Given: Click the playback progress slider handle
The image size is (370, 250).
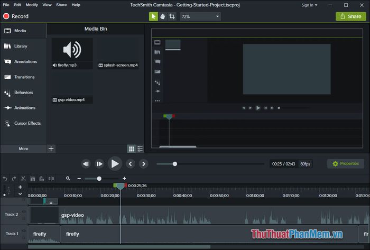Looking at the screenshot, I should (x=175, y=164).
